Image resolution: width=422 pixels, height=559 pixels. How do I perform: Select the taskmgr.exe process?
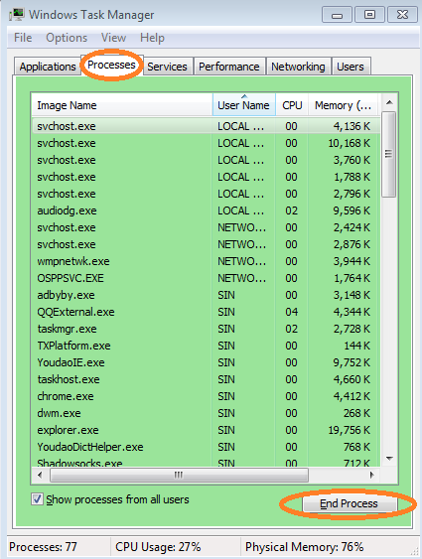pyautogui.click(x=206, y=329)
